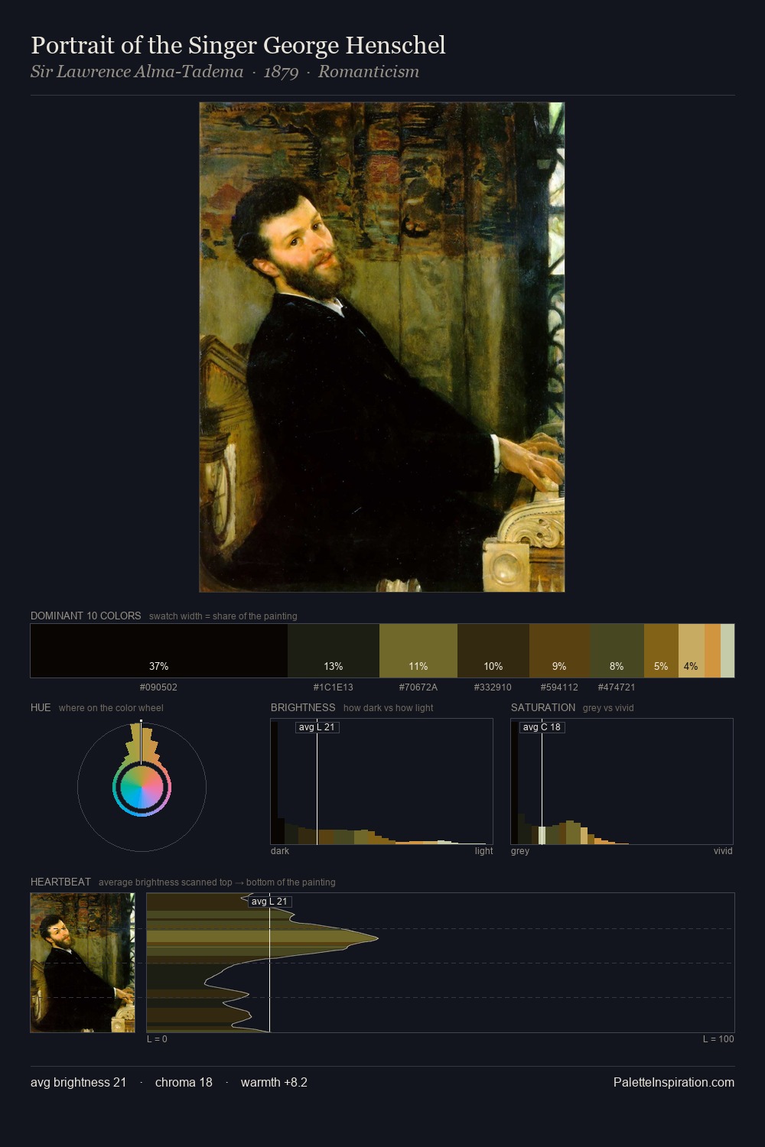765x1147 pixels.
Task: Select the 4% tan swatch
Action: [x=692, y=651]
